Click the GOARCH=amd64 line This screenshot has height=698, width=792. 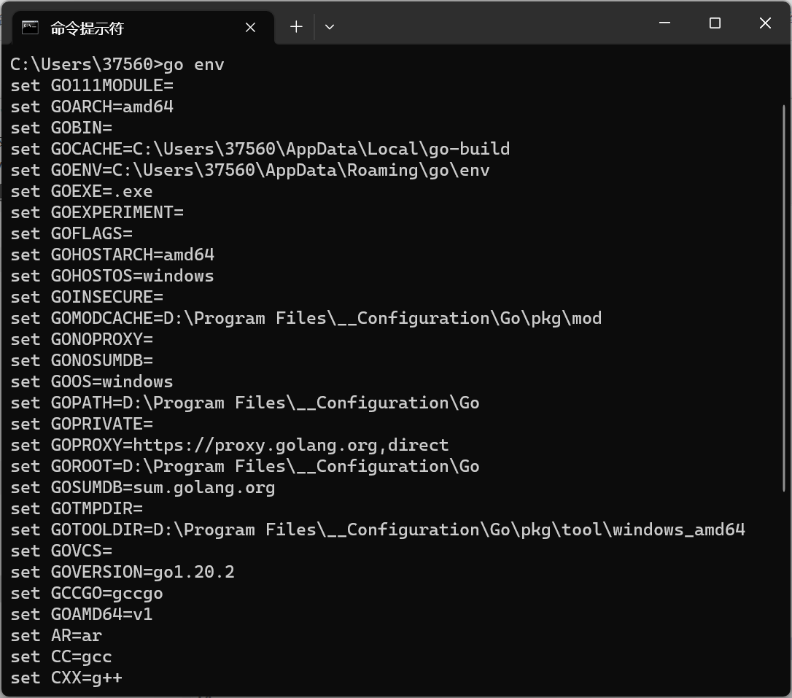point(91,106)
